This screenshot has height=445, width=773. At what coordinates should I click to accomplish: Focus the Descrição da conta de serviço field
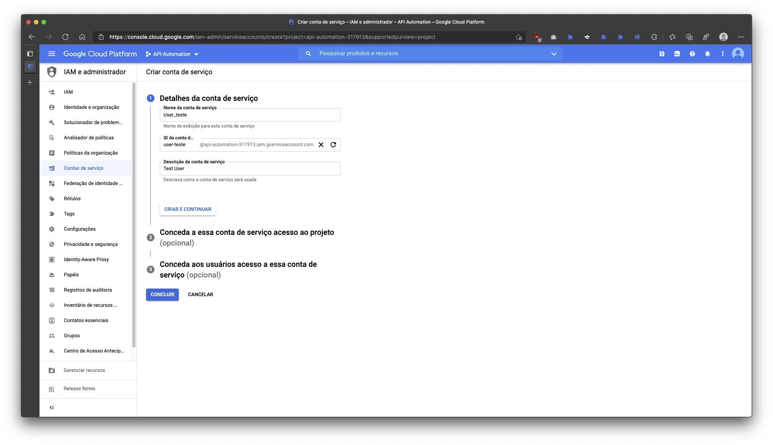click(250, 169)
